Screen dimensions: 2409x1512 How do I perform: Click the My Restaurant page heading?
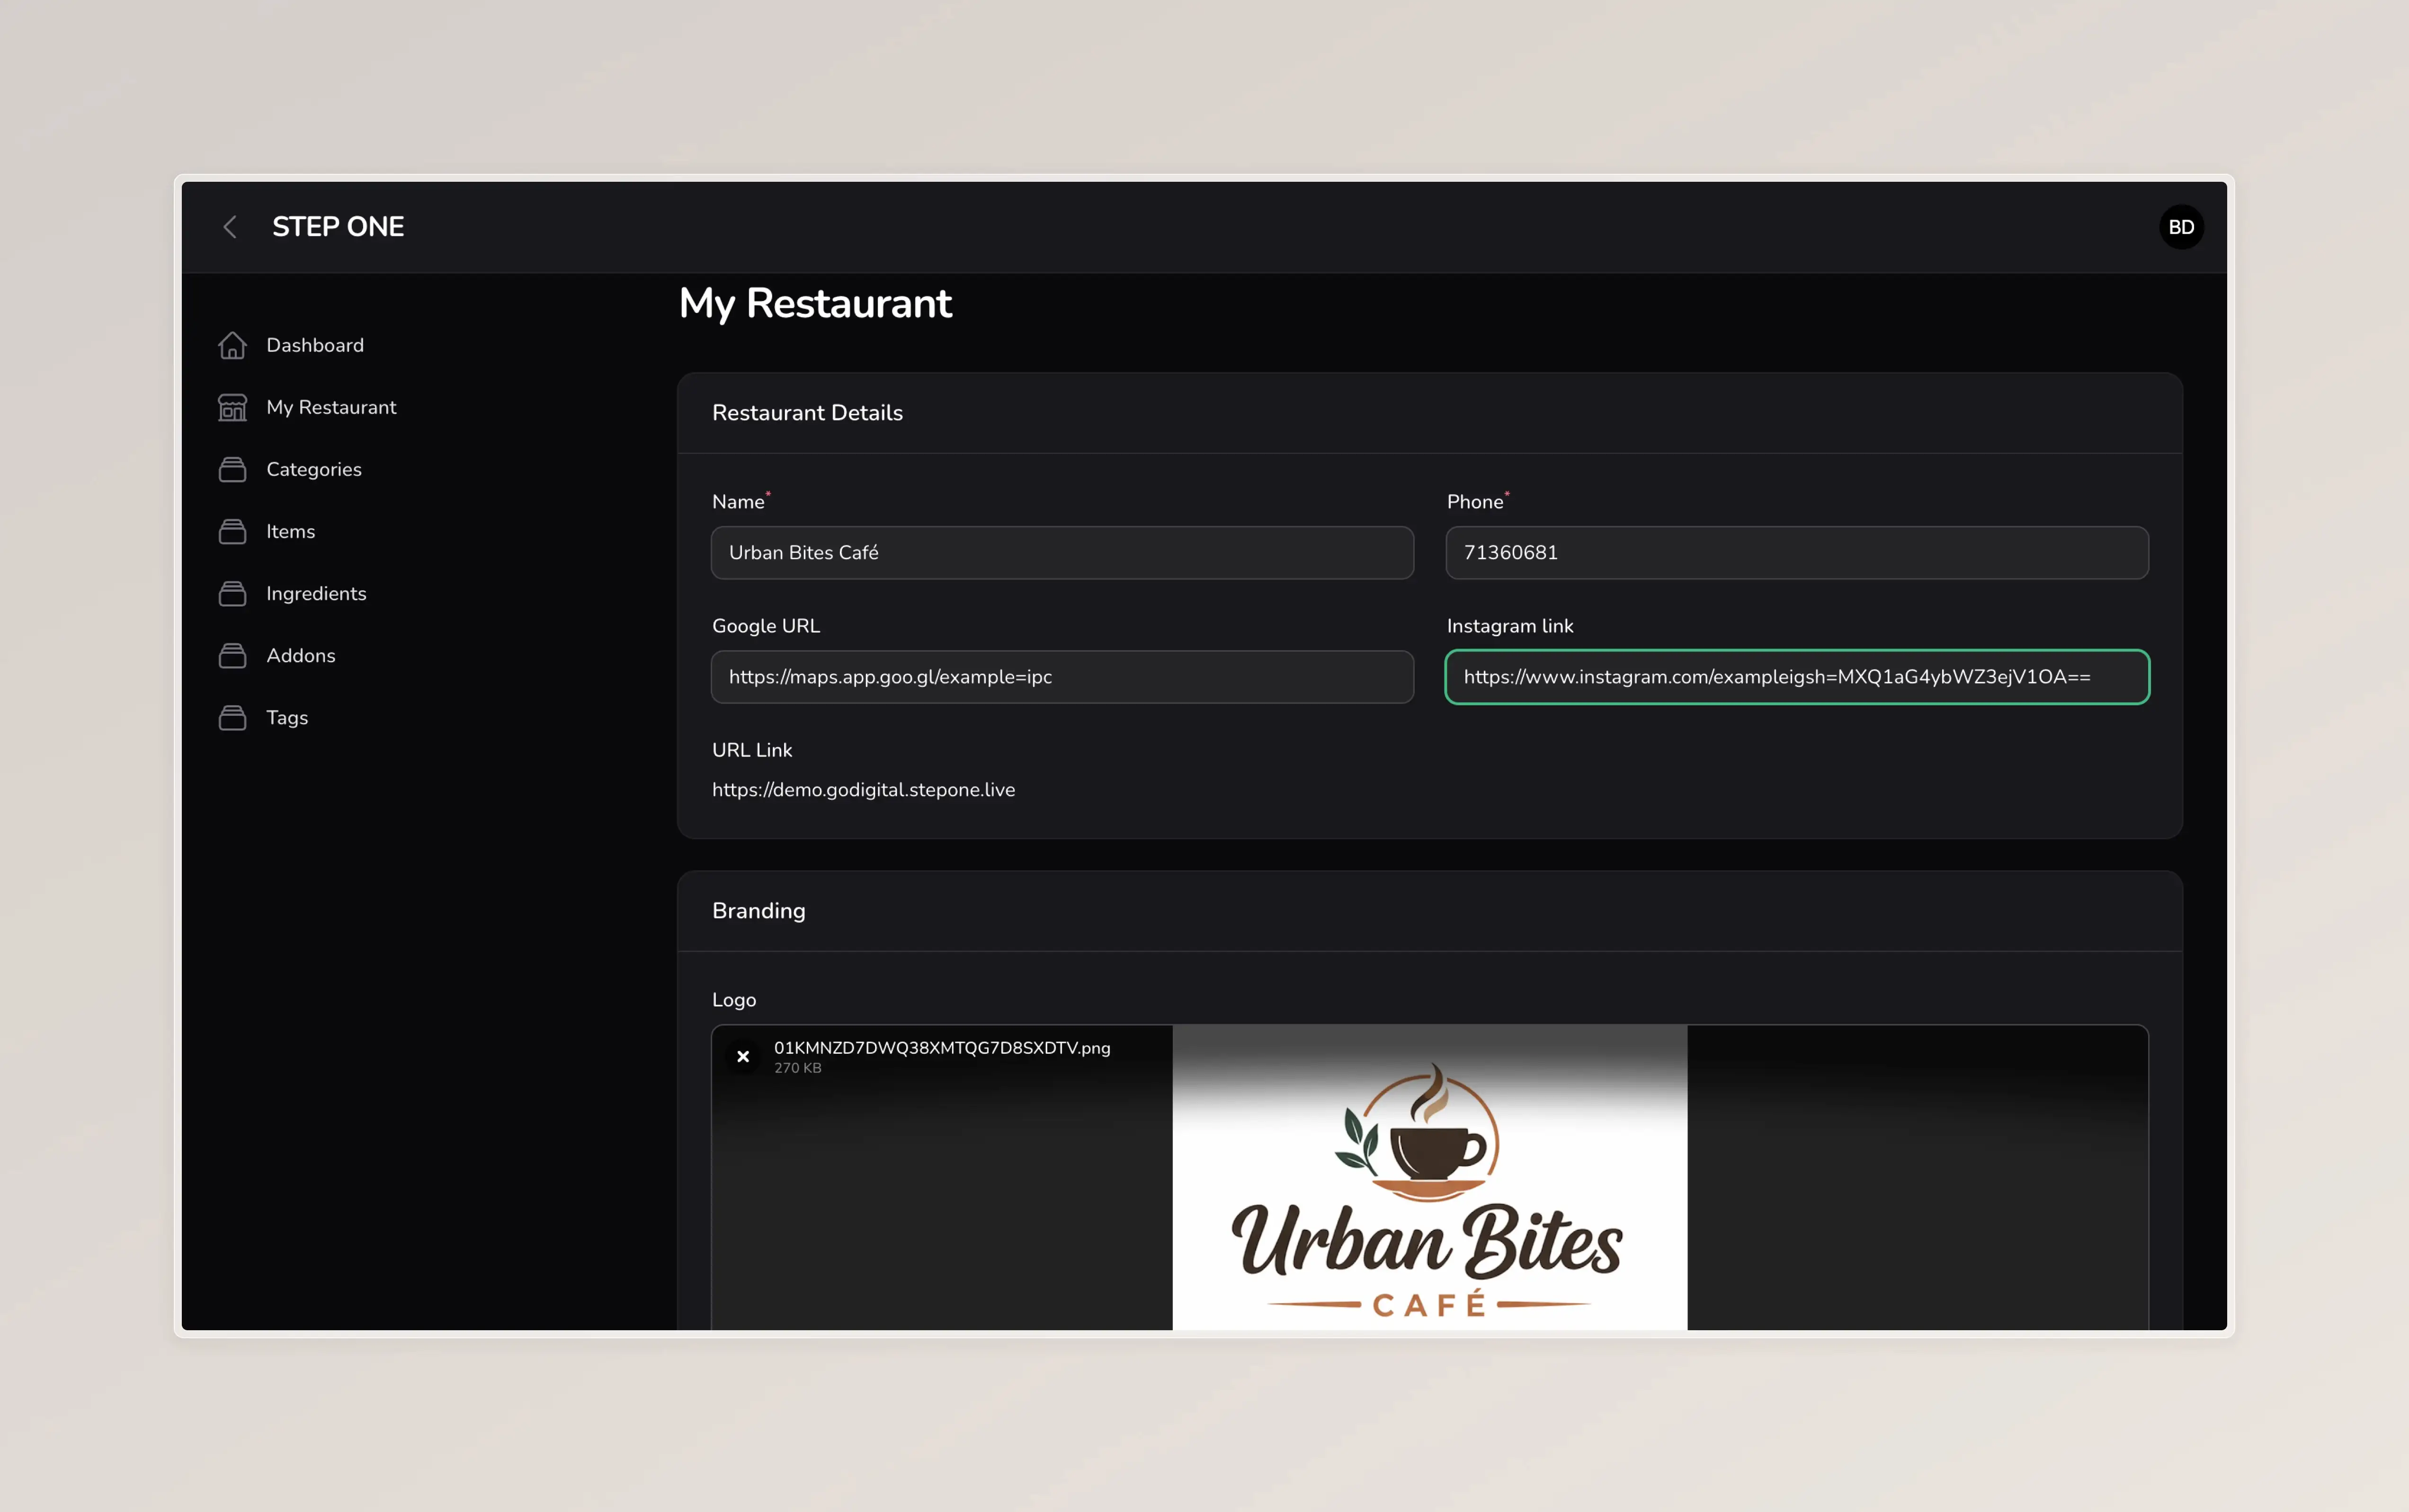point(815,303)
